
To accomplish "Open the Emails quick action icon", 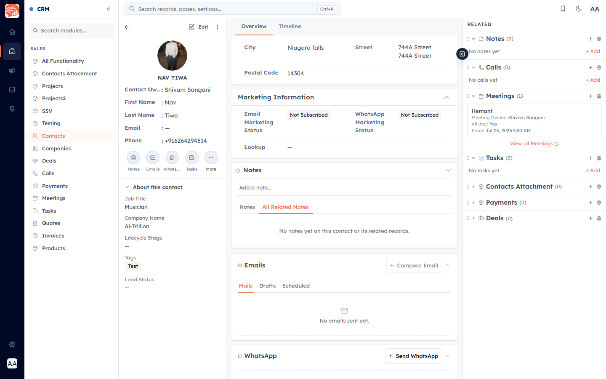I will 153,157.
